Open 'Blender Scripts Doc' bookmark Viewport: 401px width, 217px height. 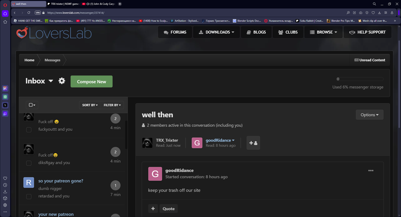tap(247, 21)
